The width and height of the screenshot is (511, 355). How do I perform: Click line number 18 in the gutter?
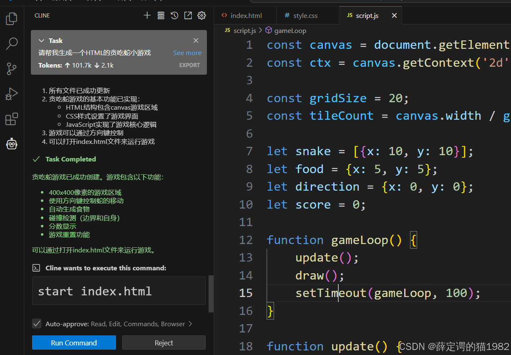click(x=246, y=346)
